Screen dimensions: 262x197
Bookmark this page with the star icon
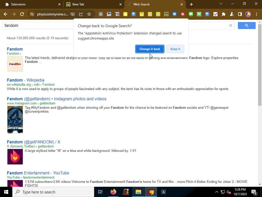click(89, 14)
